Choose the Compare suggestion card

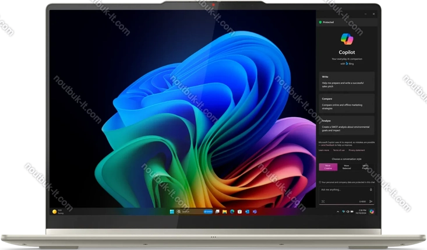347,103
